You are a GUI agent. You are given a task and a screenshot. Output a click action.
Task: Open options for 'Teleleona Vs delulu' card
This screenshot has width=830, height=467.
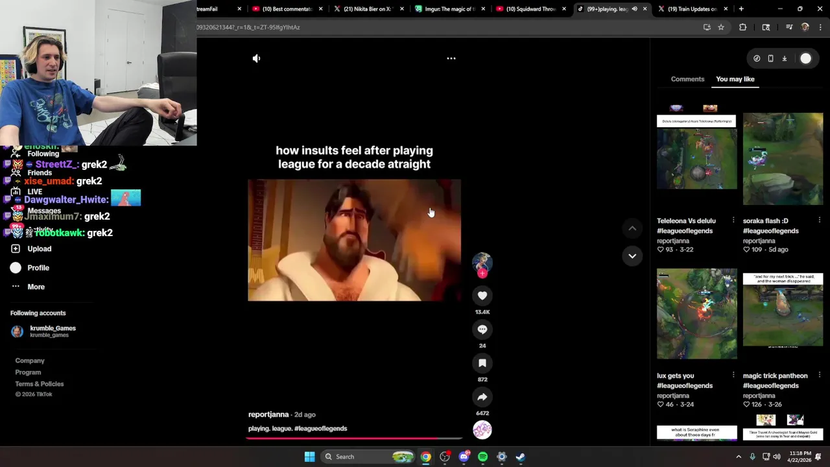pyautogui.click(x=733, y=221)
